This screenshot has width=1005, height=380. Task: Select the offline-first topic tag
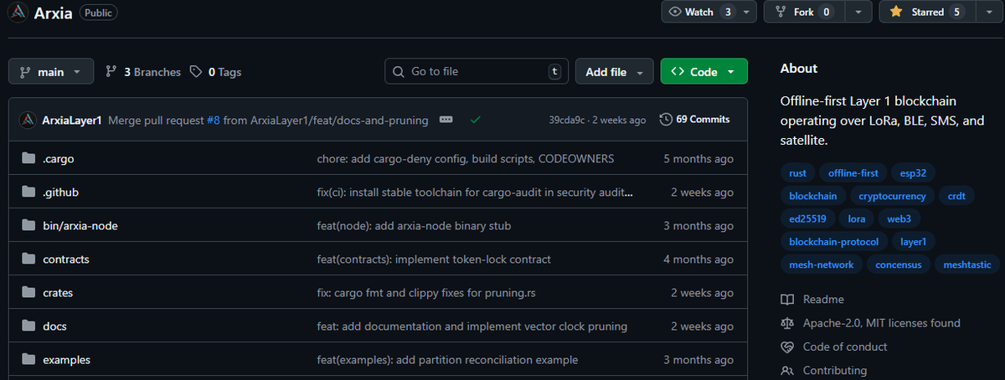pos(853,173)
